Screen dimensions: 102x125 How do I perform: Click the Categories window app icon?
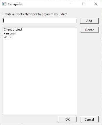[x=4, y=4]
